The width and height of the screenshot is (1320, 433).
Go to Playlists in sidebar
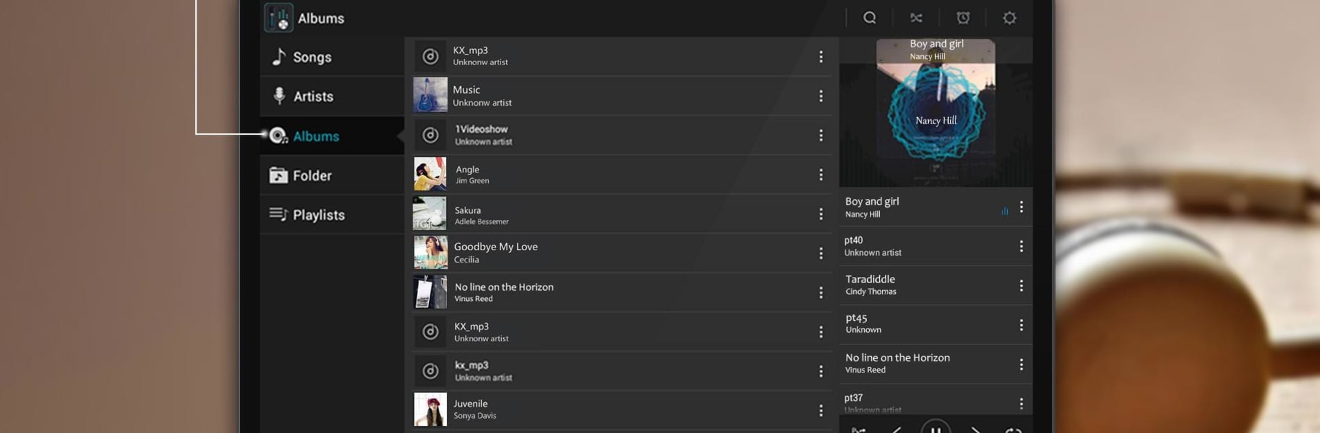[x=318, y=214]
